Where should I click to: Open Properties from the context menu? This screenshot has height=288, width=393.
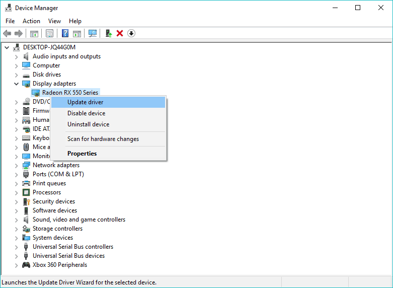pyautogui.click(x=108, y=154)
